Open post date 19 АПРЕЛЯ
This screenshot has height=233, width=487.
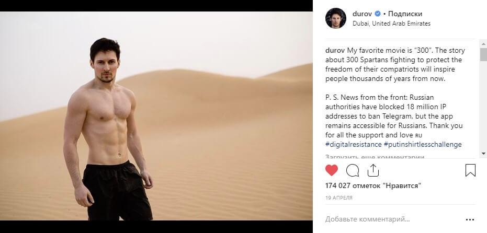point(339,197)
